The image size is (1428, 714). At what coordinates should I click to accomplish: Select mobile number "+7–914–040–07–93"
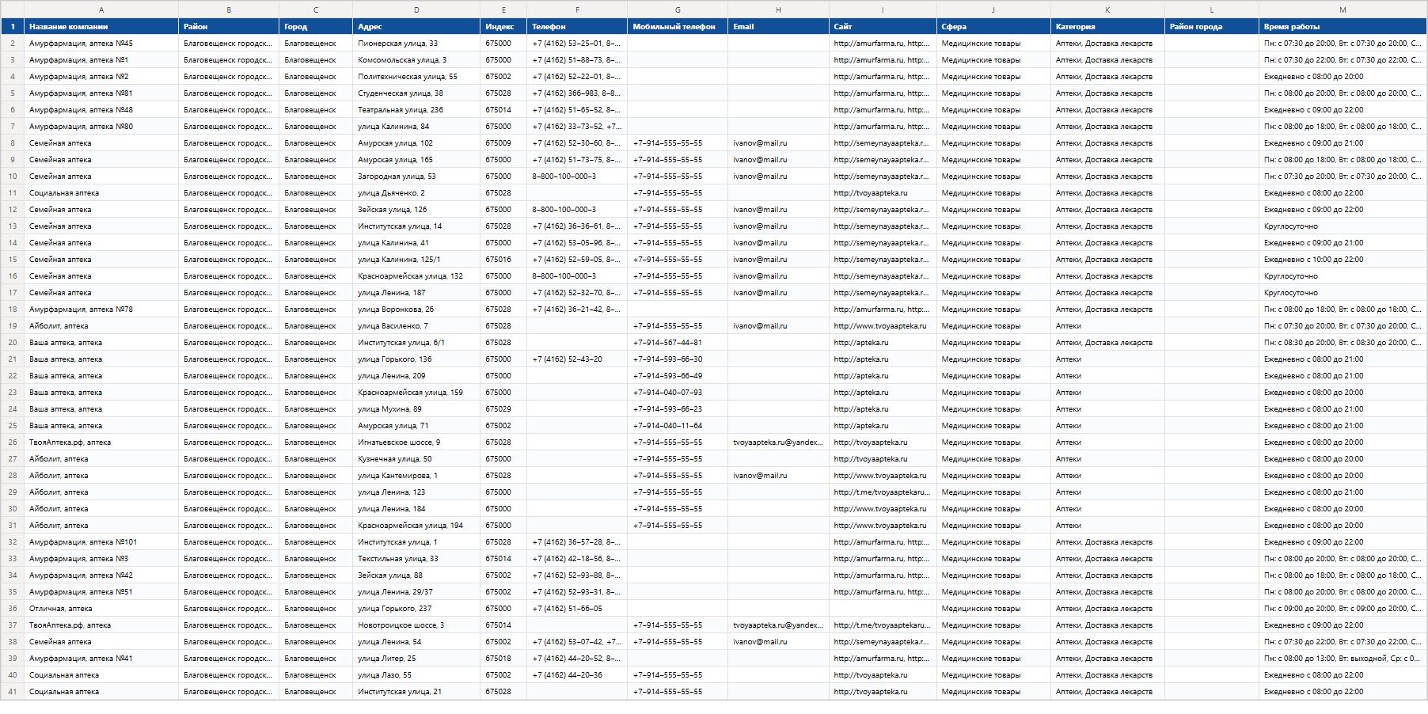click(678, 393)
